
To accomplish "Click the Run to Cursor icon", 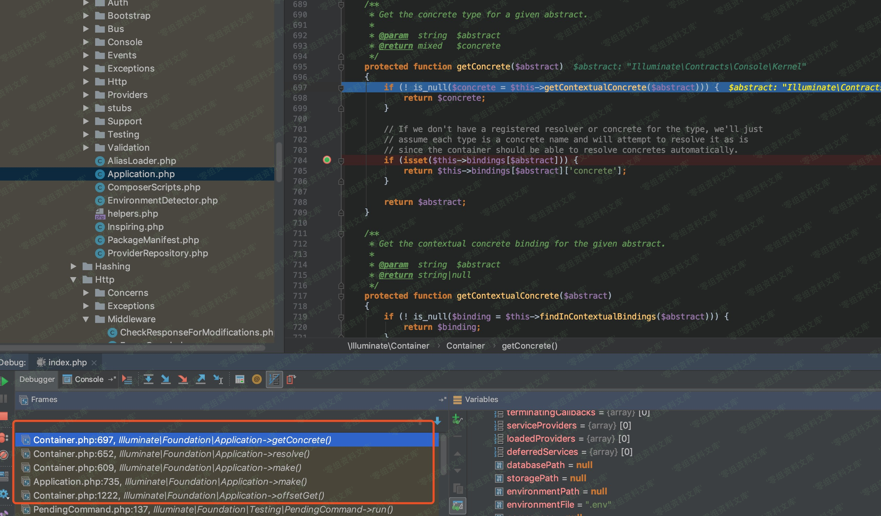I will click(x=218, y=379).
